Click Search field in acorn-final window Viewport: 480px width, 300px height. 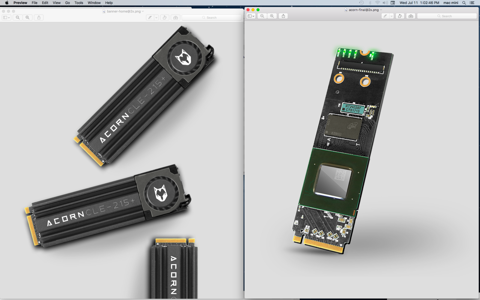click(x=447, y=16)
